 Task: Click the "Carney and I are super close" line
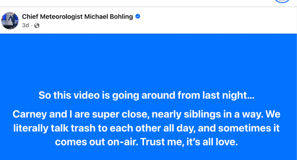[147, 114]
